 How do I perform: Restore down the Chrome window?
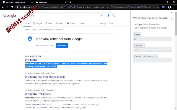(x=167, y=2)
